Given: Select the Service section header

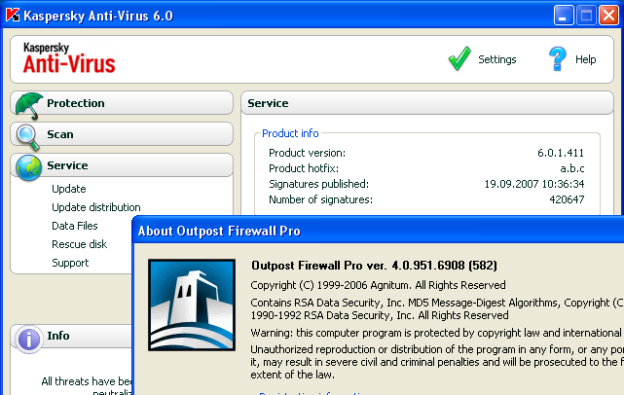Looking at the screenshot, I should (x=122, y=165).
